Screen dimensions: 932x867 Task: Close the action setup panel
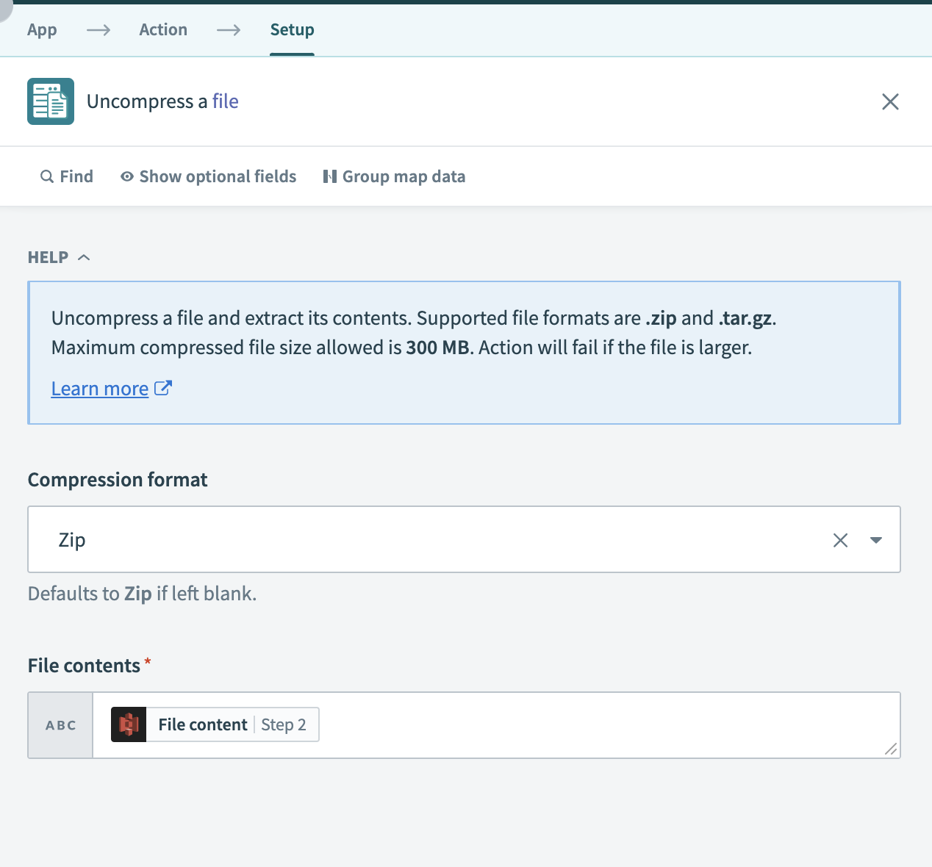890,101
